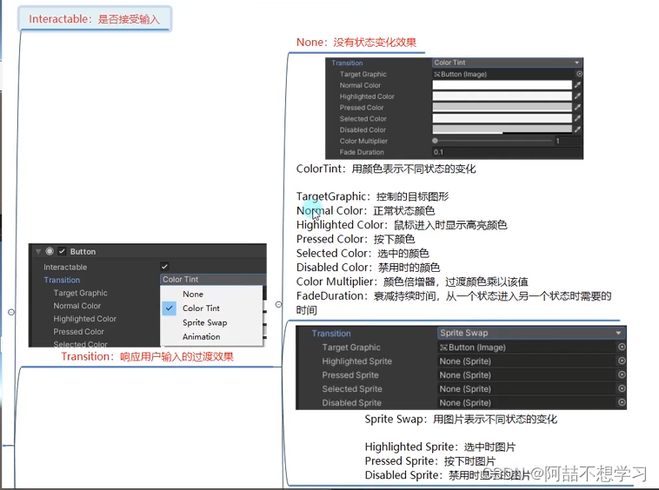Screen dimensions: 659x490
Task: Click the Disabled Sprite None (Sprite) field
Action: 527,402
